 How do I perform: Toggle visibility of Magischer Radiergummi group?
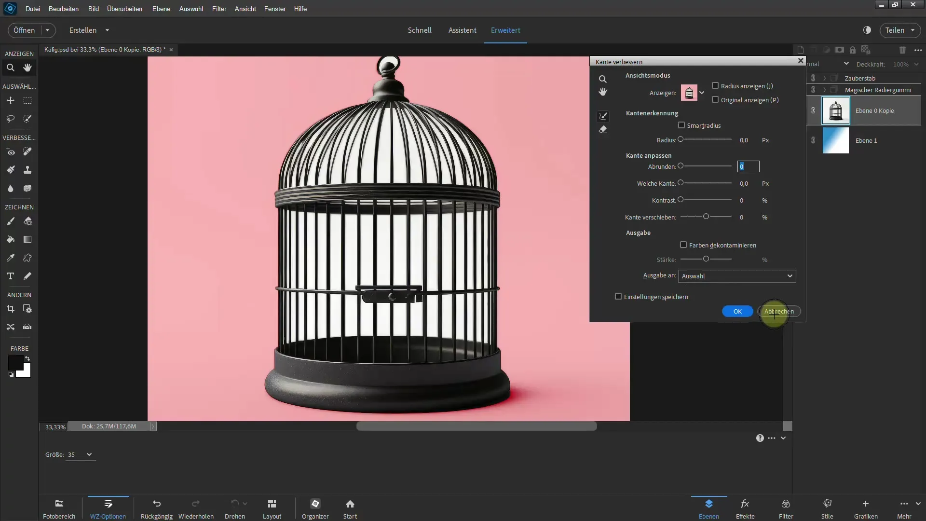813,90
